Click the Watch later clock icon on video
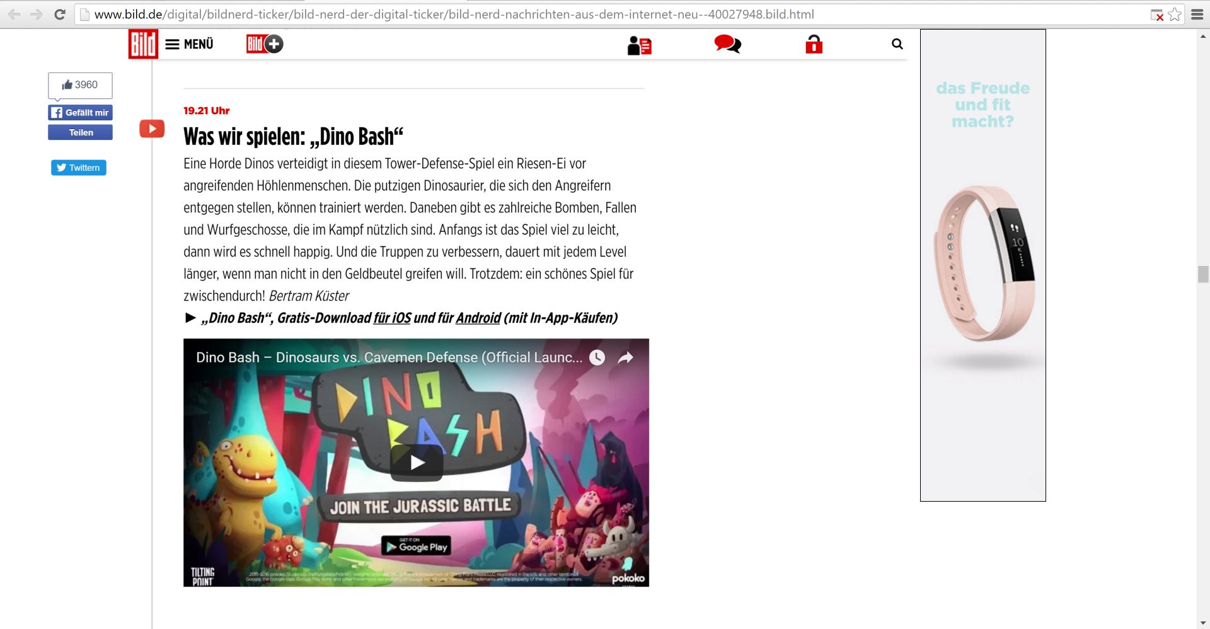 597,357
